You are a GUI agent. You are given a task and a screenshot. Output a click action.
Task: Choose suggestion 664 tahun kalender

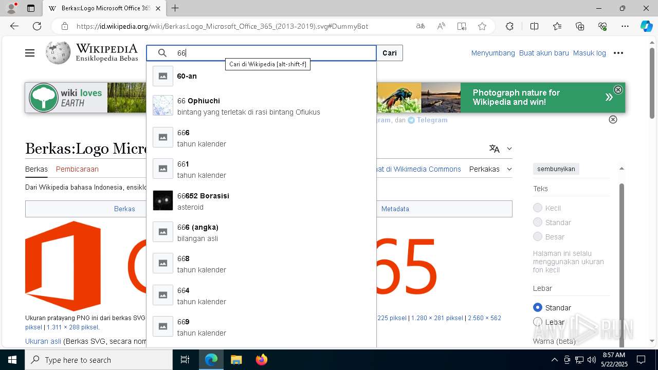[x=261, y=295]
